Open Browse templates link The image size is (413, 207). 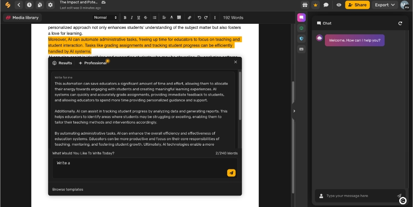(x=68, y=189)
